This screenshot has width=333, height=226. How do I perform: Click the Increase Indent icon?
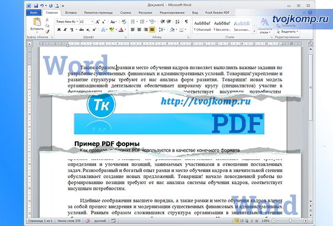click(169, 22)
